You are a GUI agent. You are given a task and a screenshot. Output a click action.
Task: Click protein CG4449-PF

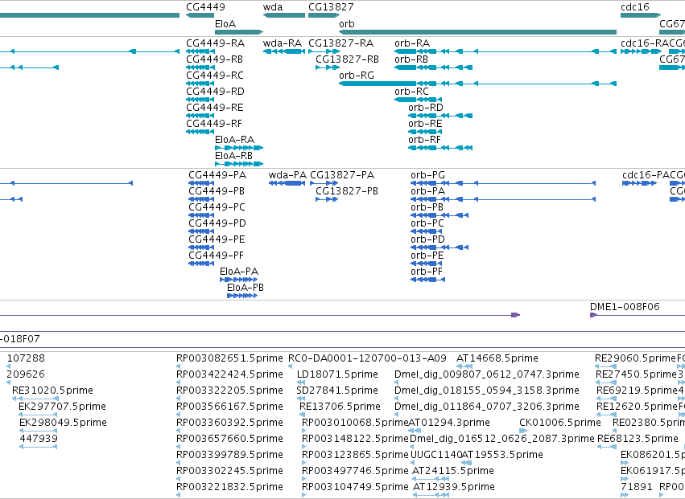[x=201, y=264]
